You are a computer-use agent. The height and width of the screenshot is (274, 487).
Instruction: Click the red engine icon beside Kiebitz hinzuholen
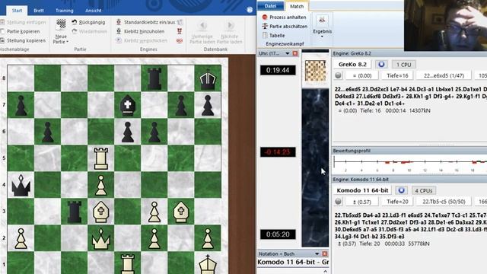[180, 31]
